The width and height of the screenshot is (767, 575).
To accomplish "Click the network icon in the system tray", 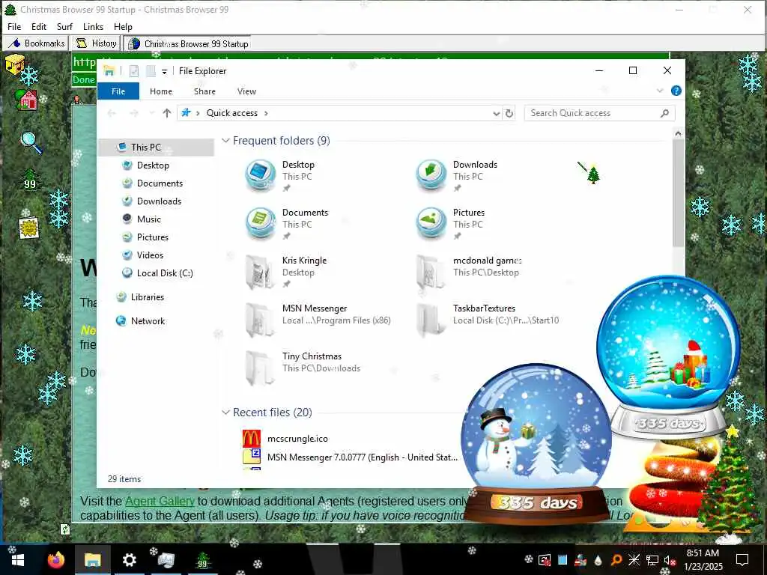I will (x=652, y=560).
